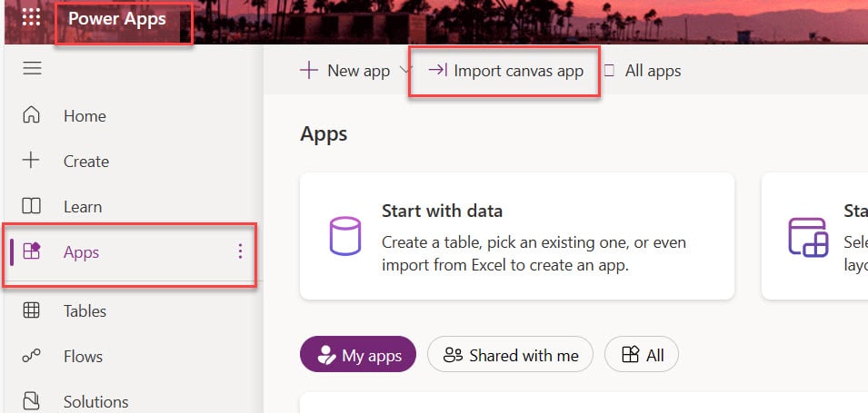868x413 pixels.
Task: Select the My apps filter
Action: click(357, 354)
